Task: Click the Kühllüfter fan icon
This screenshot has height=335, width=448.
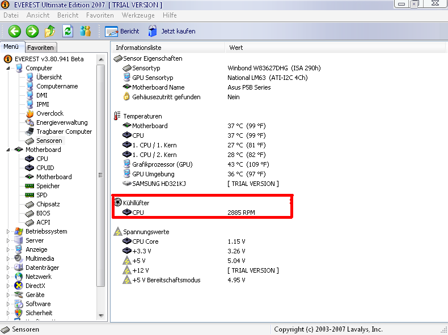Action: [118, 202]
